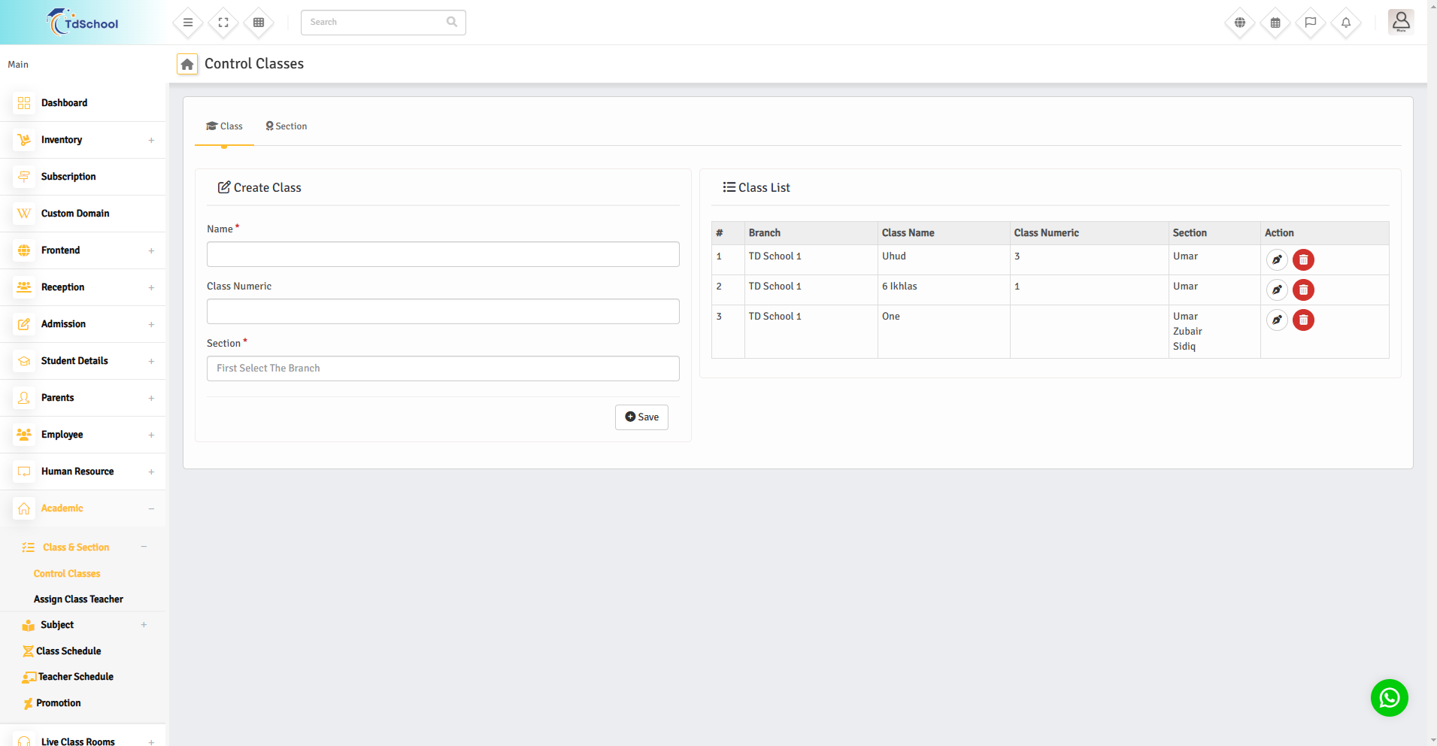
Task: Select the Class tab
Action: 225,126
